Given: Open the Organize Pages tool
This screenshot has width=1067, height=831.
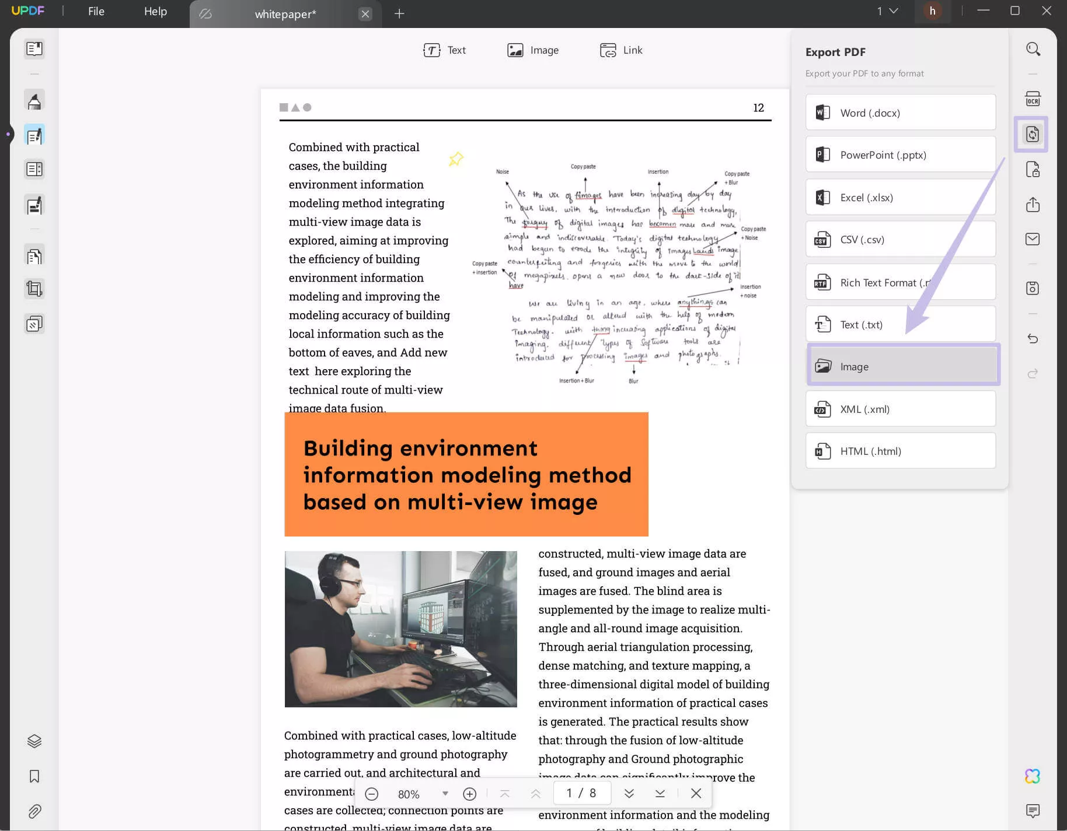Looking at the screenshot, I should click(34, 256).
